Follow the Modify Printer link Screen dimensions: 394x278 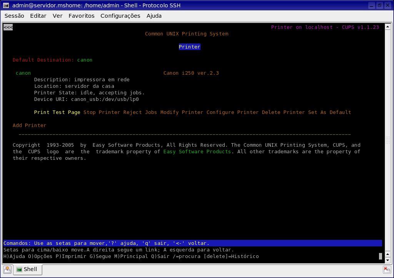tap(182, 112)
